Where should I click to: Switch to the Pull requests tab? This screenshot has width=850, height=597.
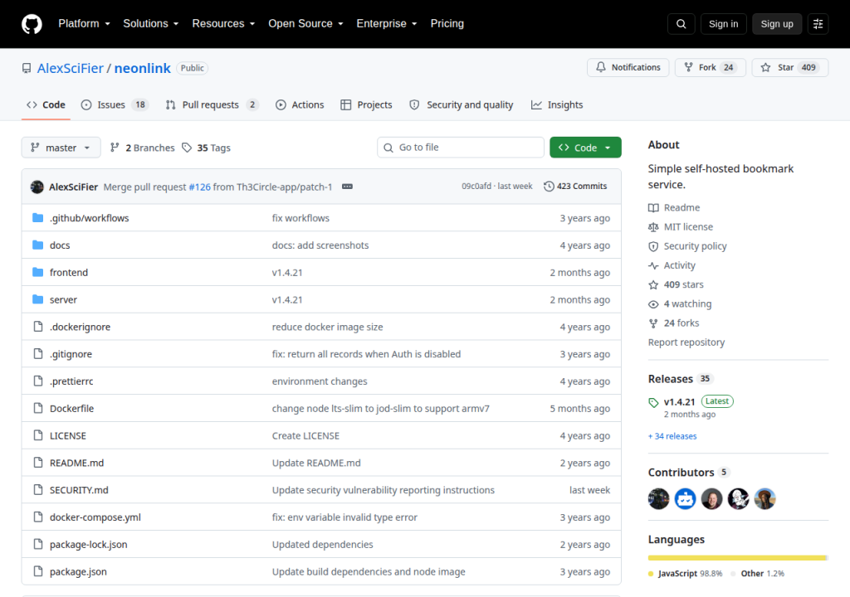[212, 104]
